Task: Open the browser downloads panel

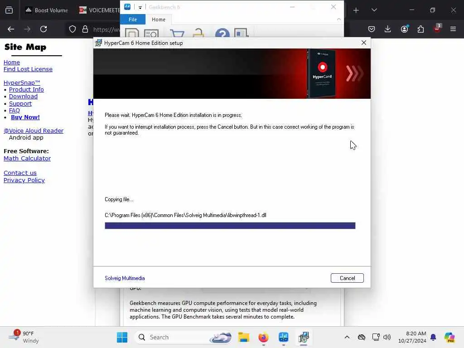Action: point(388,29)
